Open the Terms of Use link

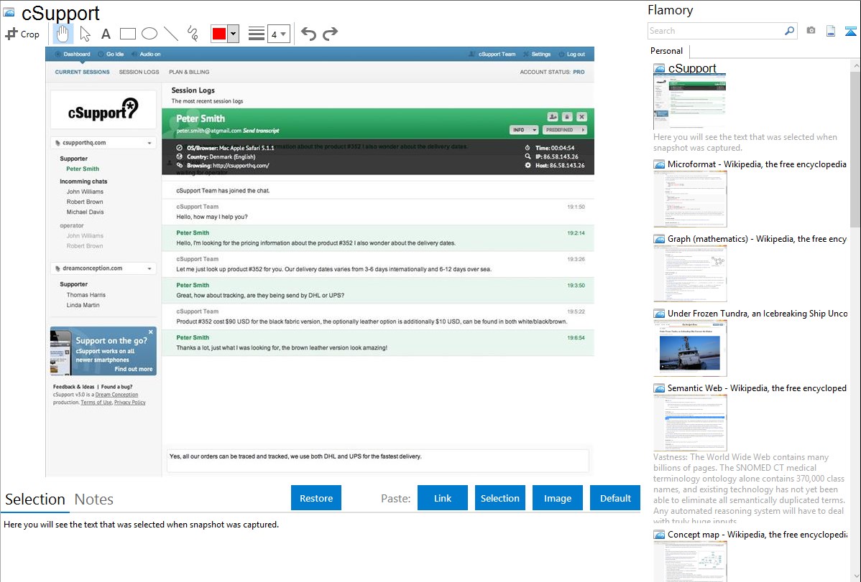coord(96,403)
